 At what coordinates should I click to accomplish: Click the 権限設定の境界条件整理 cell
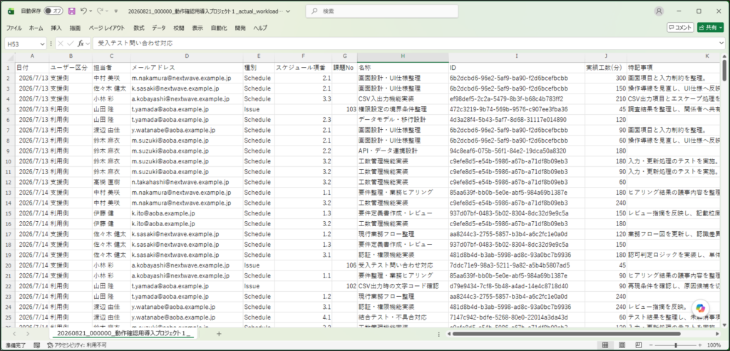click(x=403, y=109)
